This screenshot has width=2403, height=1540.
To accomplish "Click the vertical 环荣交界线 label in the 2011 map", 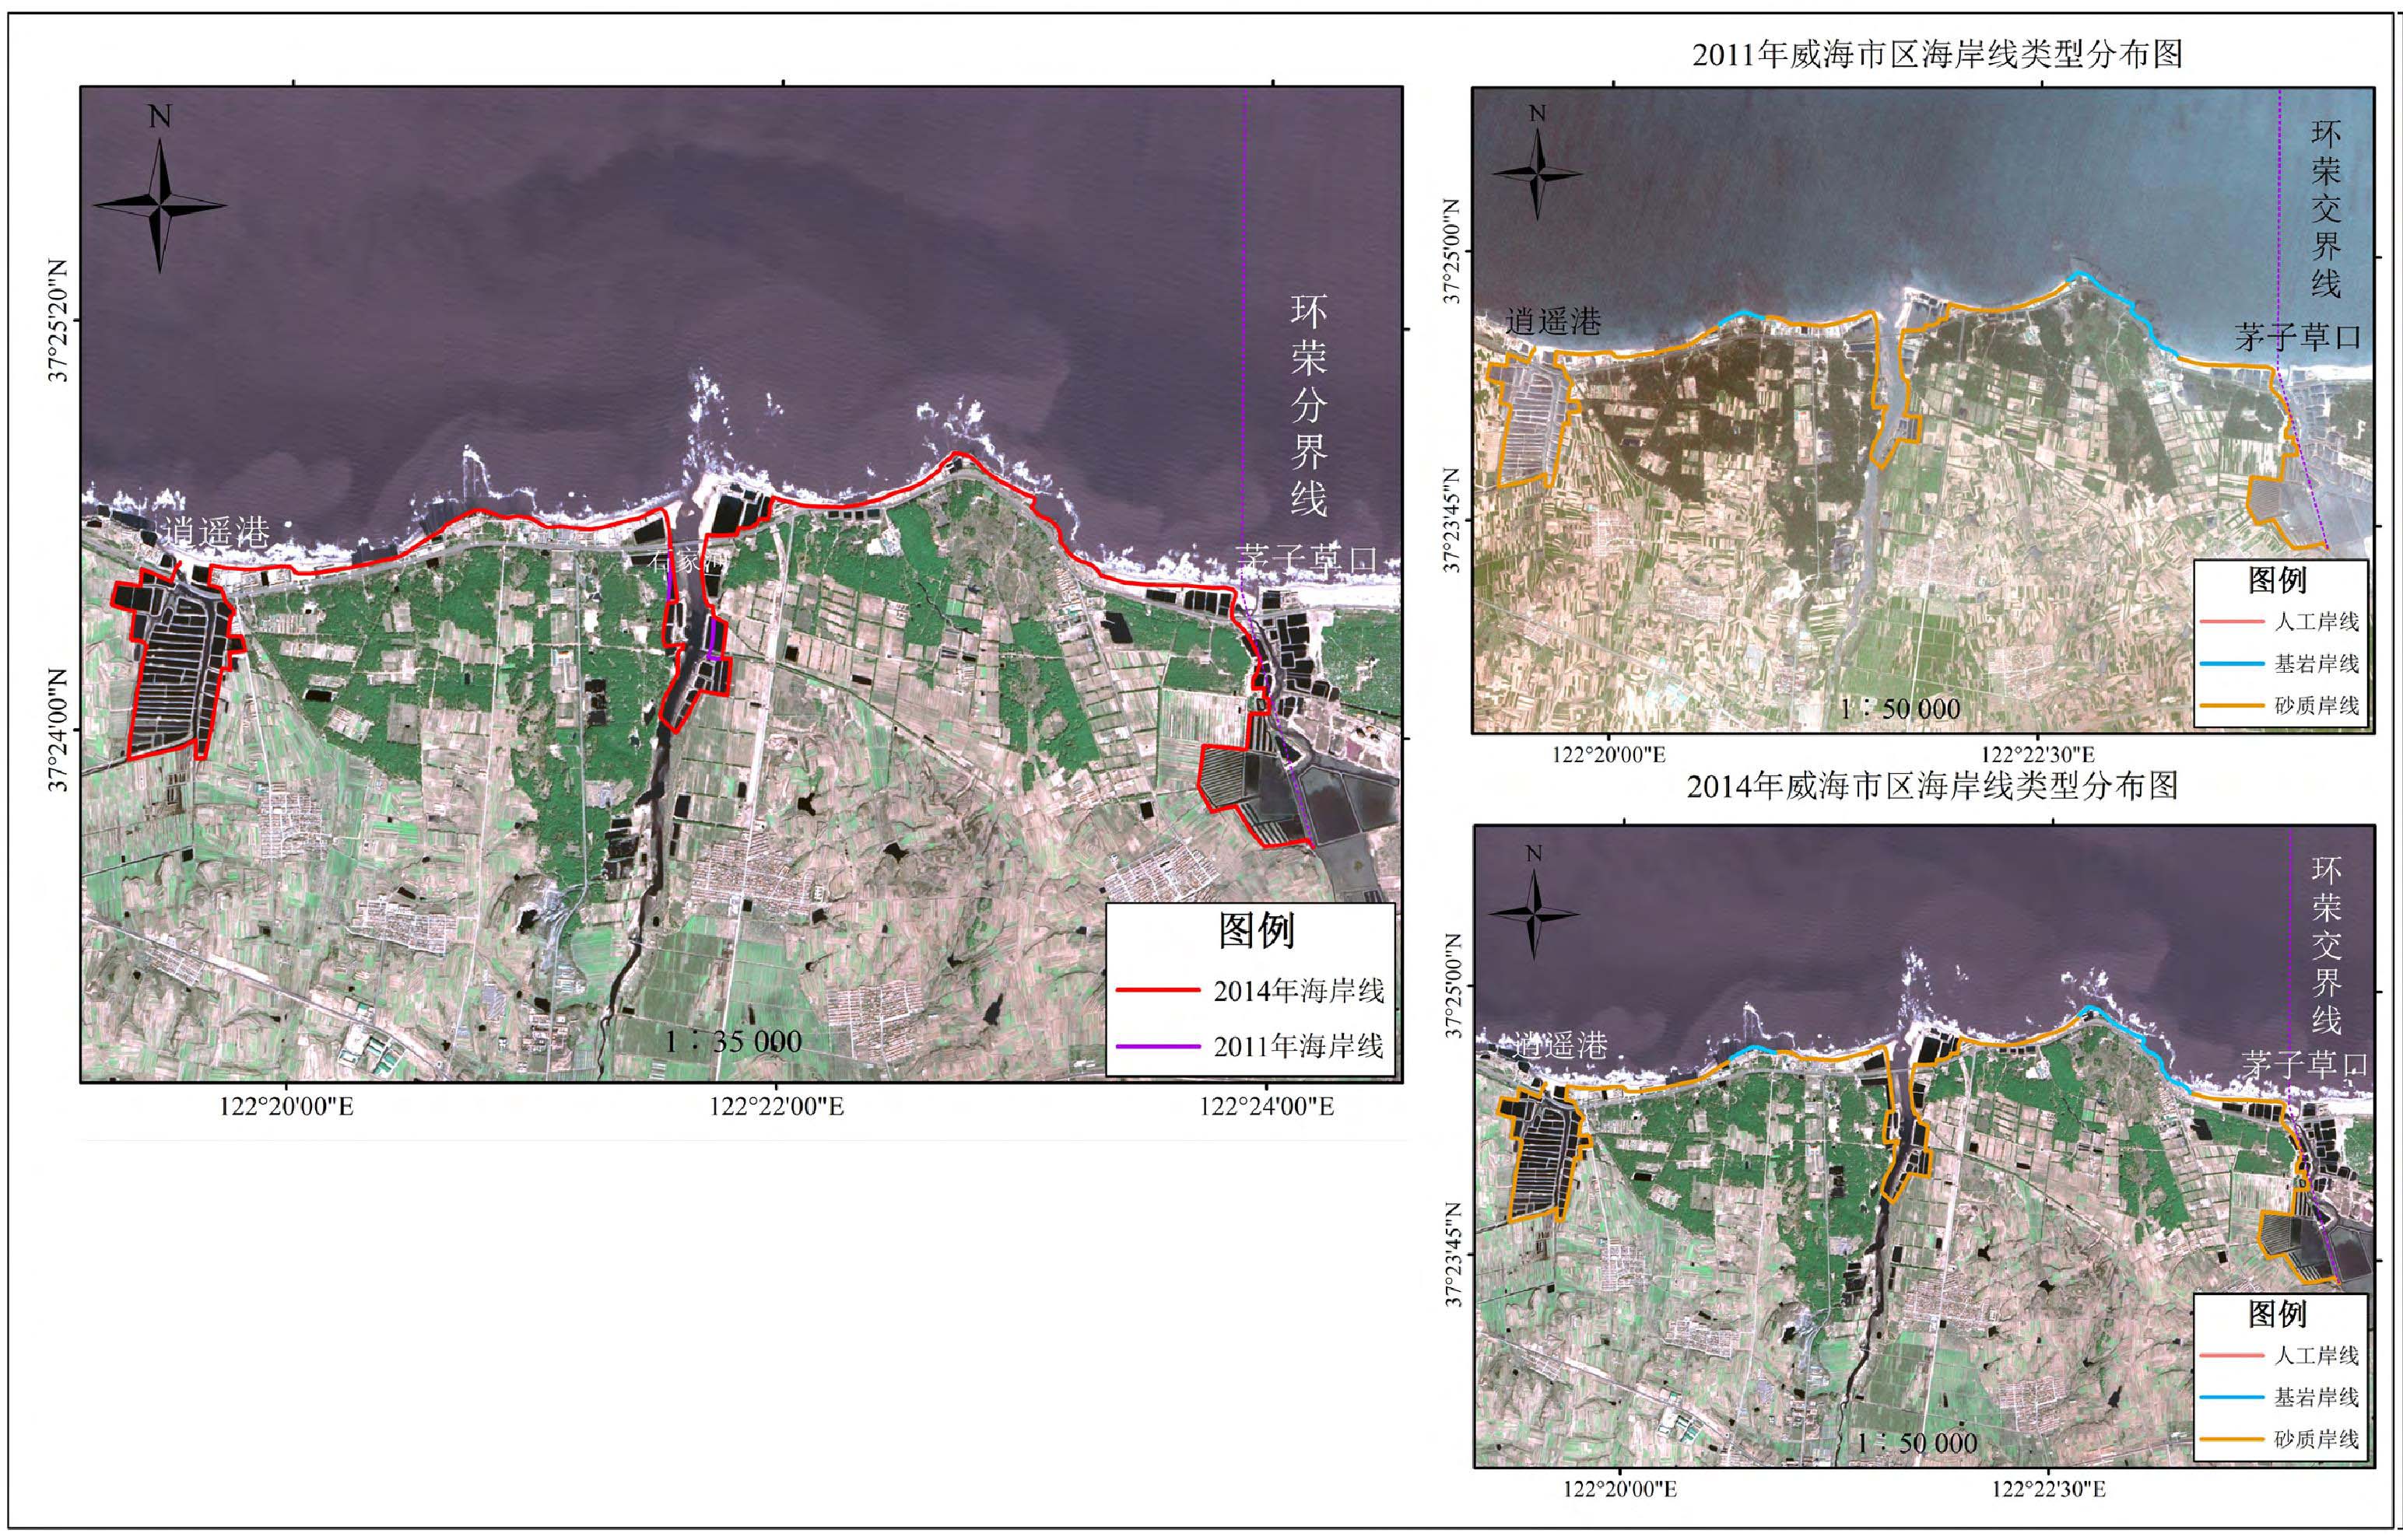I will 2326,210.
